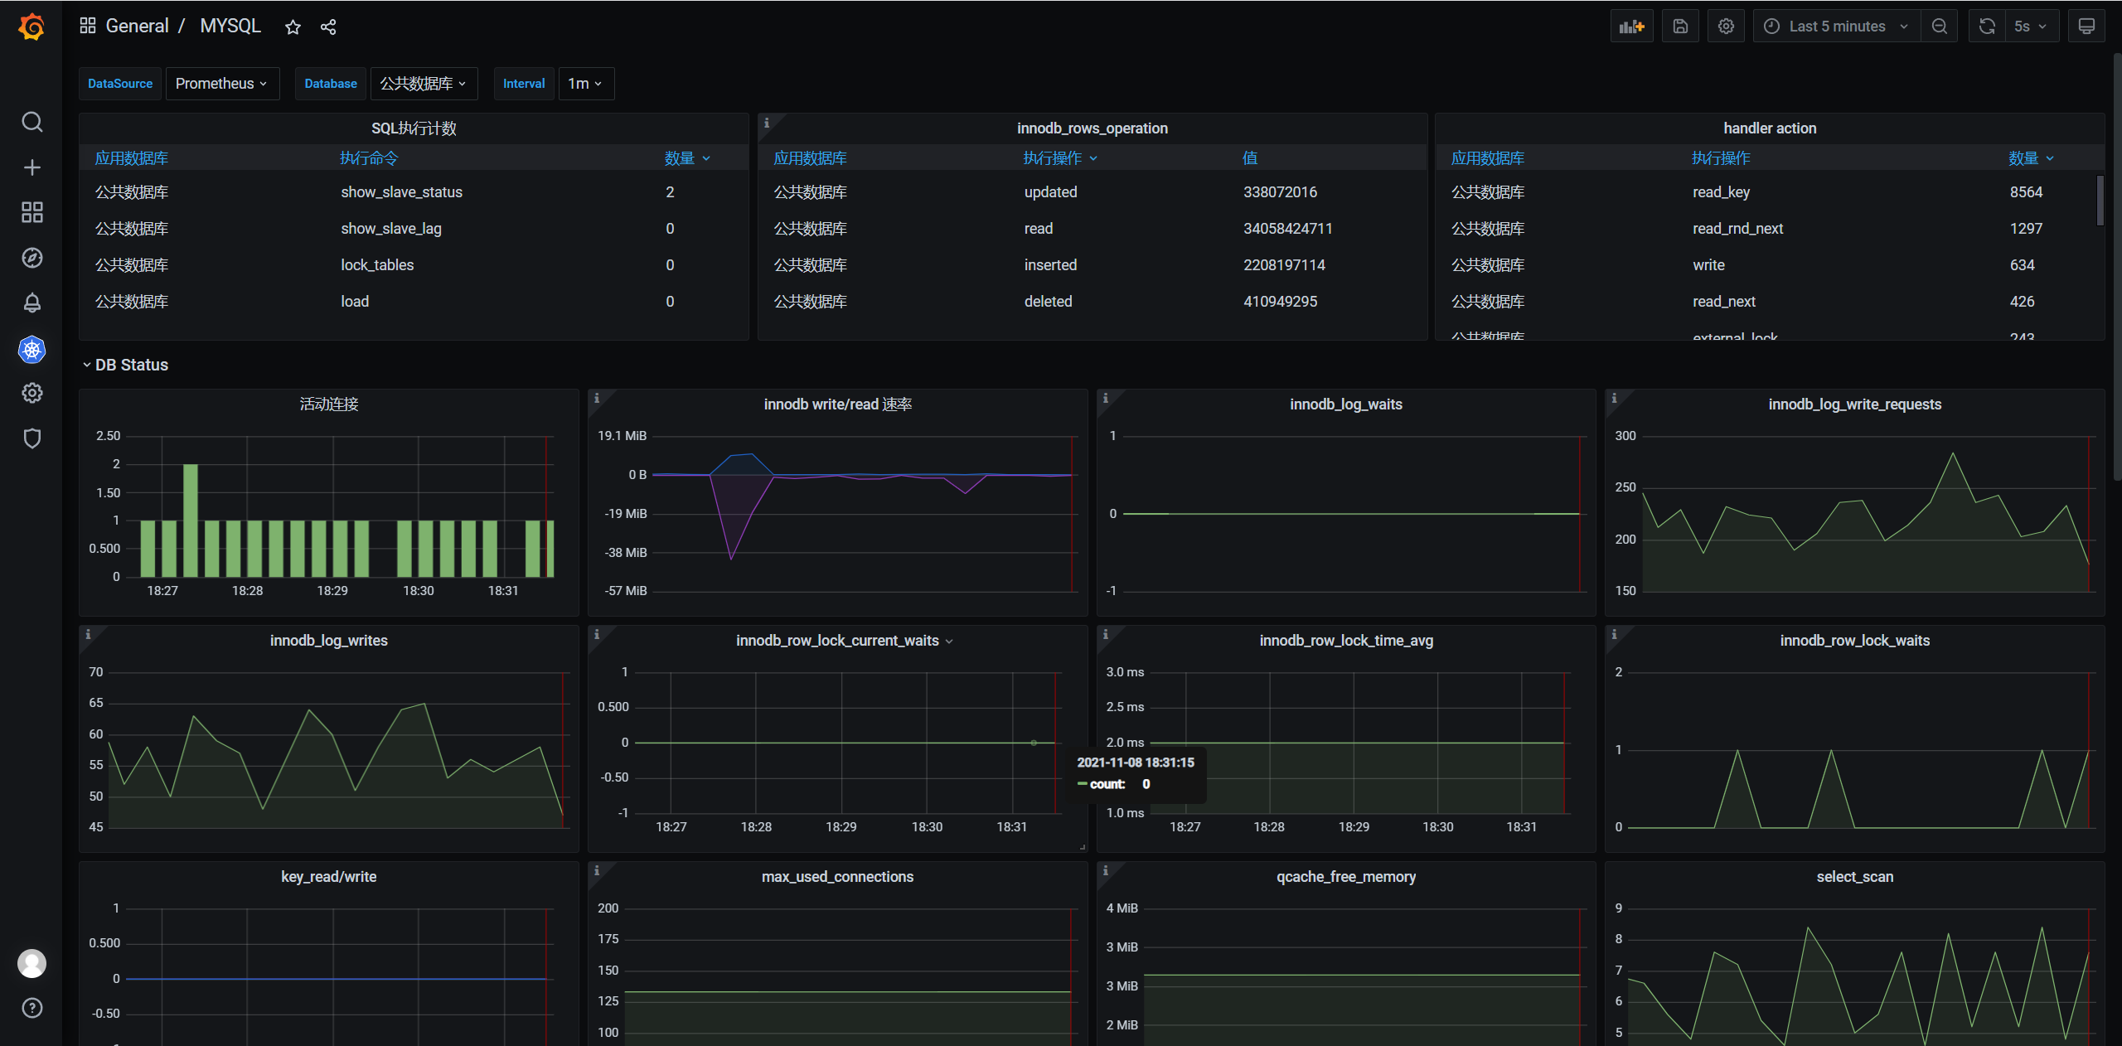Viewport: 2122px width, 1046px height.
Task: Open the 1m Interval dropdown
Action: click(585, 84)
